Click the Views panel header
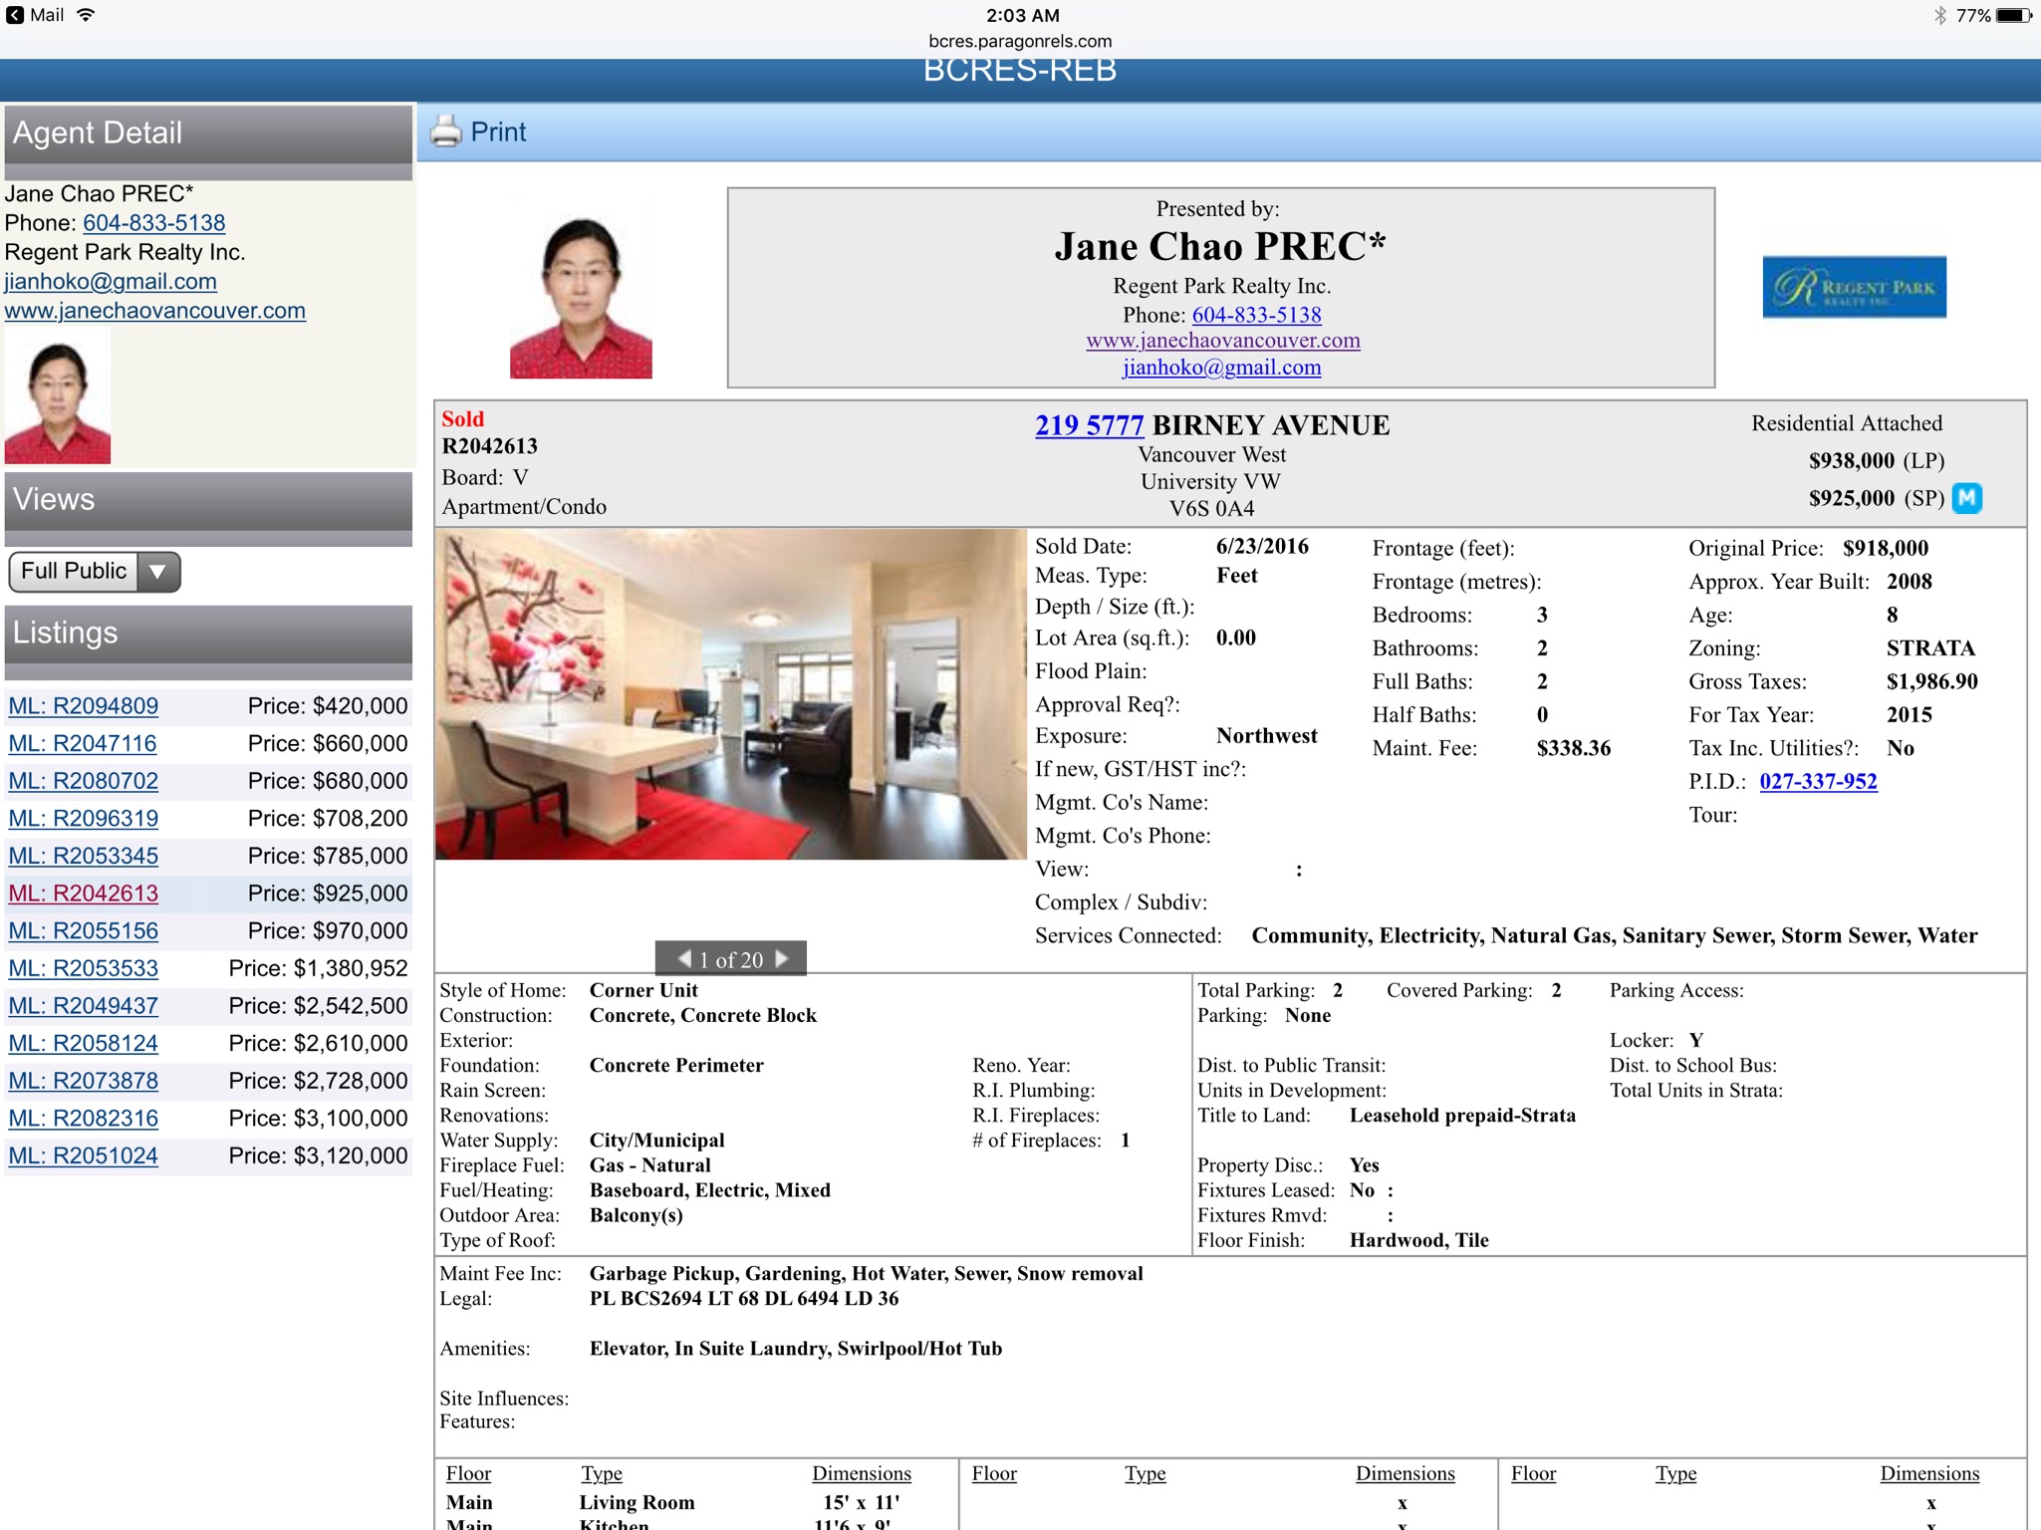Image resolution: width=2041 pixels, height=1530 pixels. pyautogui.click(x=207, y=500)
